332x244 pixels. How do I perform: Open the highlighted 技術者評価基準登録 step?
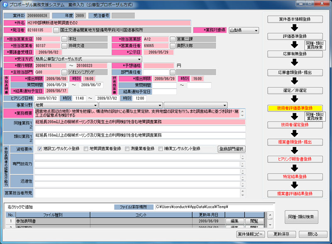(295, 108)
